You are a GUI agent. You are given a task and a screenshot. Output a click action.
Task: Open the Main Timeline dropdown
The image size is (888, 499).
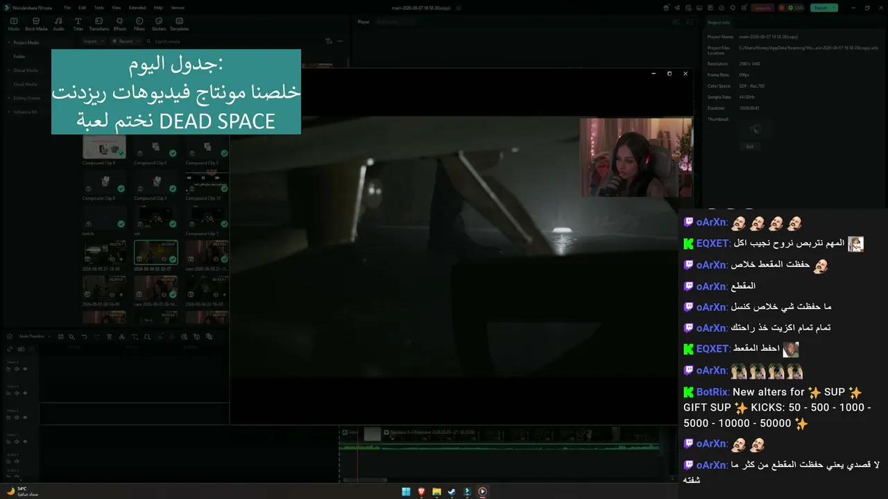pos(33,336)
